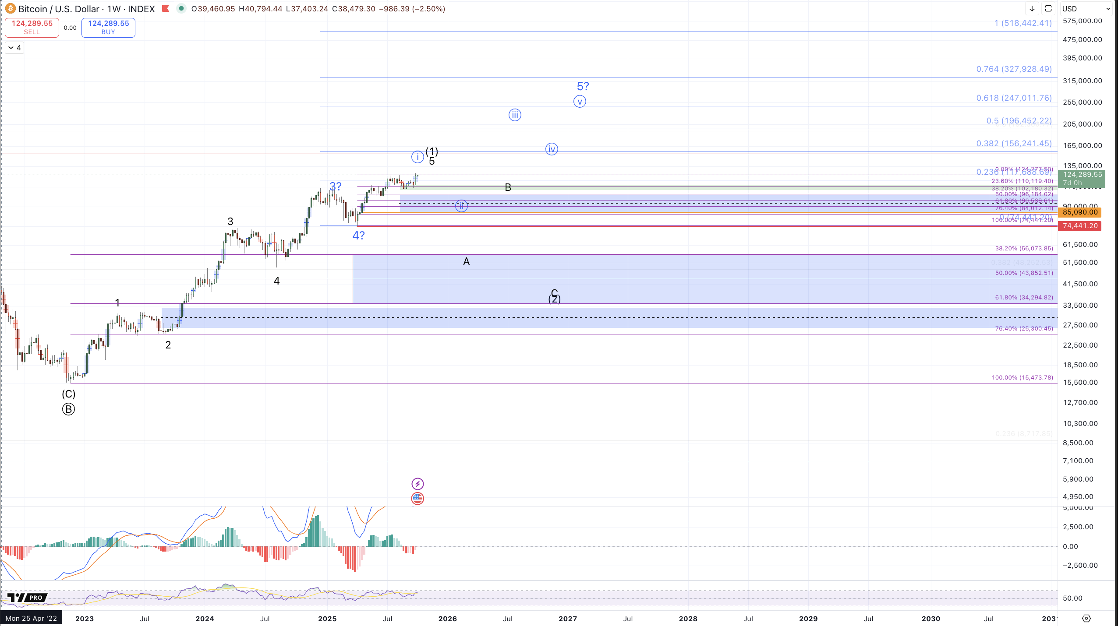Click the orange 85,090.00 price label
Screen dimensions: 1118x626
pyautogui.click(x=1080, y=212)
